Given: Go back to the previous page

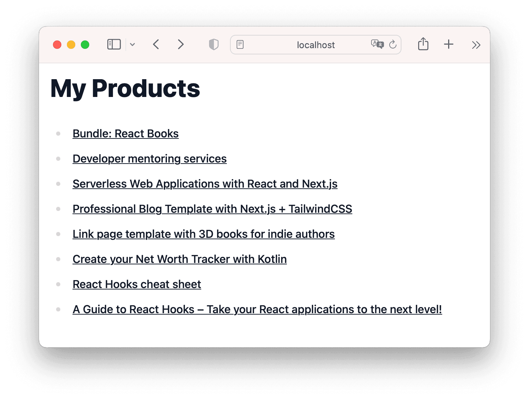Looking at the screenshot, I should [156, 44].
